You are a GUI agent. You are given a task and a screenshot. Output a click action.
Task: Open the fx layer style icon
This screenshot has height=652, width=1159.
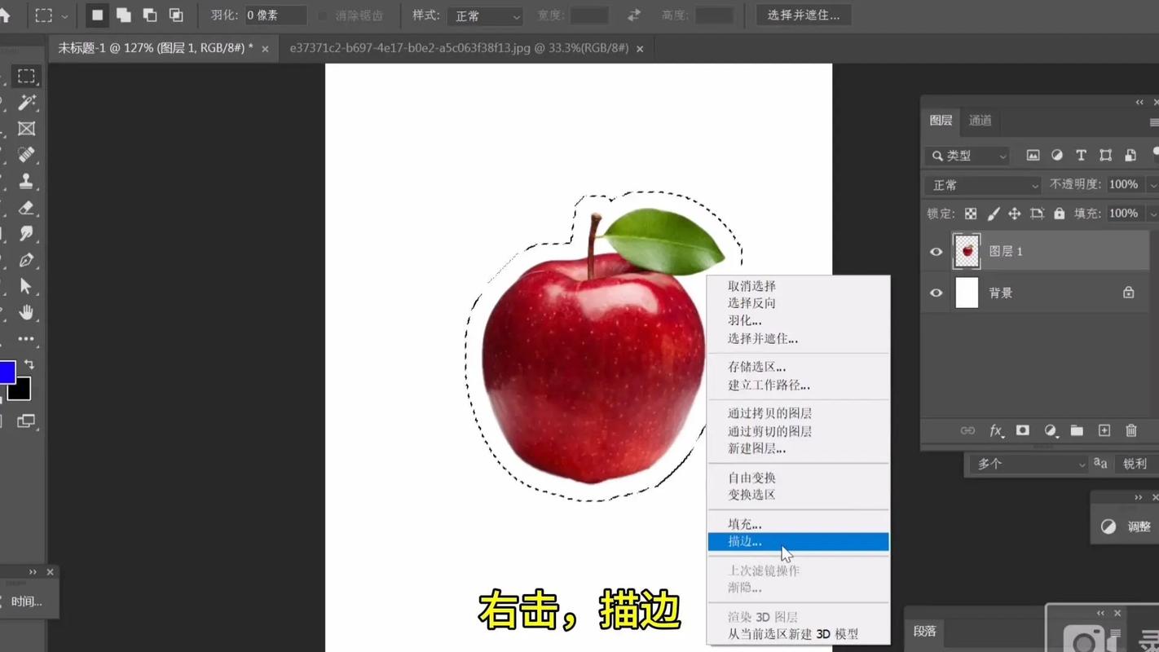[x=995, y=430]
